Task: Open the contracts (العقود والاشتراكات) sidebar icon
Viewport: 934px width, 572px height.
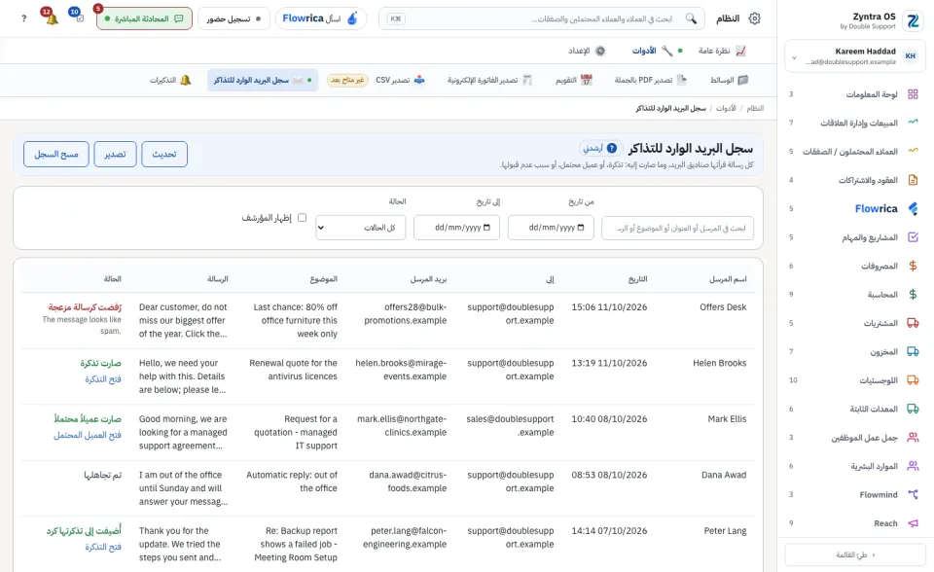Action: [x=913, y=180]
